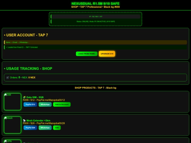The image size is (191, 143).
Task: Click the LOAD FROM PANEL button
Action: click(x=87, y=54)
